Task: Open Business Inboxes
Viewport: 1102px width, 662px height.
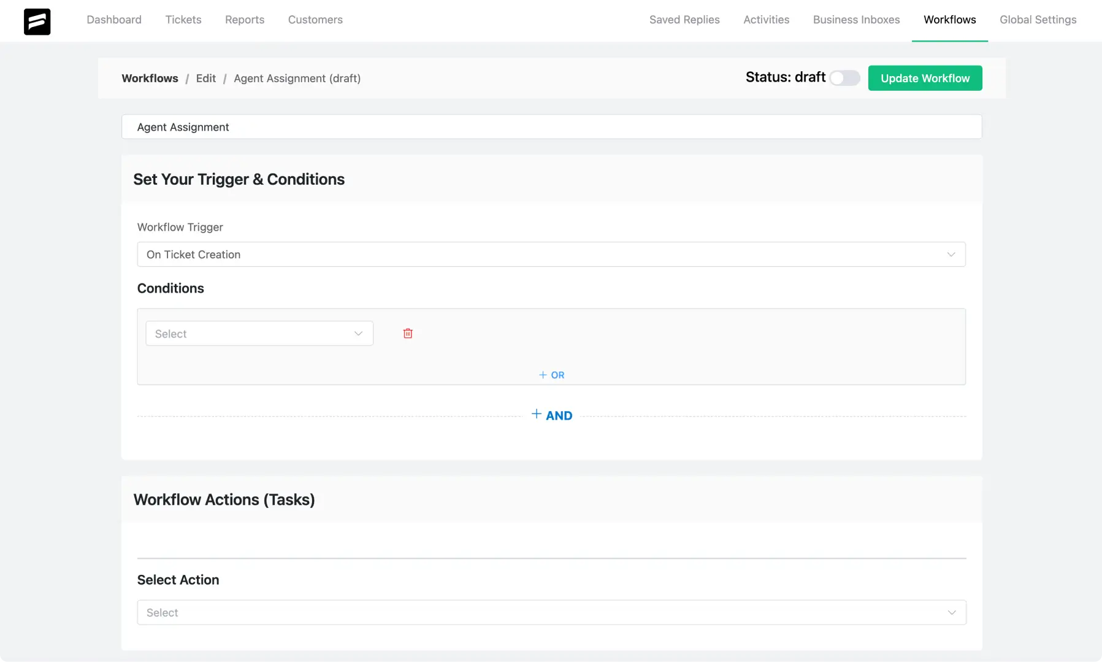Action: 856,20
